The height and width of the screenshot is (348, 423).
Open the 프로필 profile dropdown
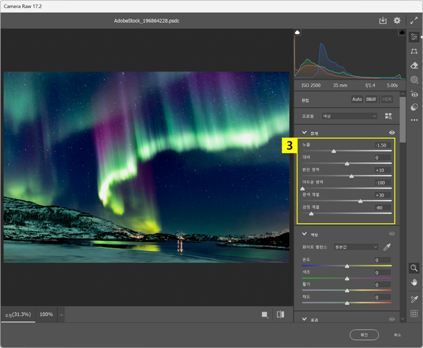coord(349,116)
